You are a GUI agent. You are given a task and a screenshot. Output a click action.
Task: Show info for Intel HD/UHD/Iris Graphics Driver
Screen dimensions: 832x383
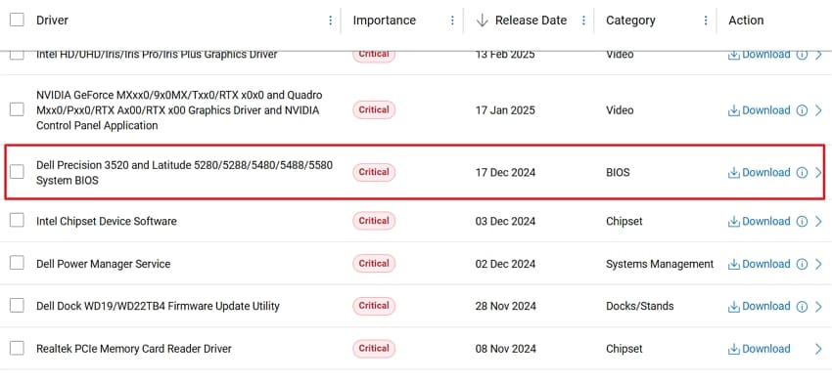tap(802, 55)
